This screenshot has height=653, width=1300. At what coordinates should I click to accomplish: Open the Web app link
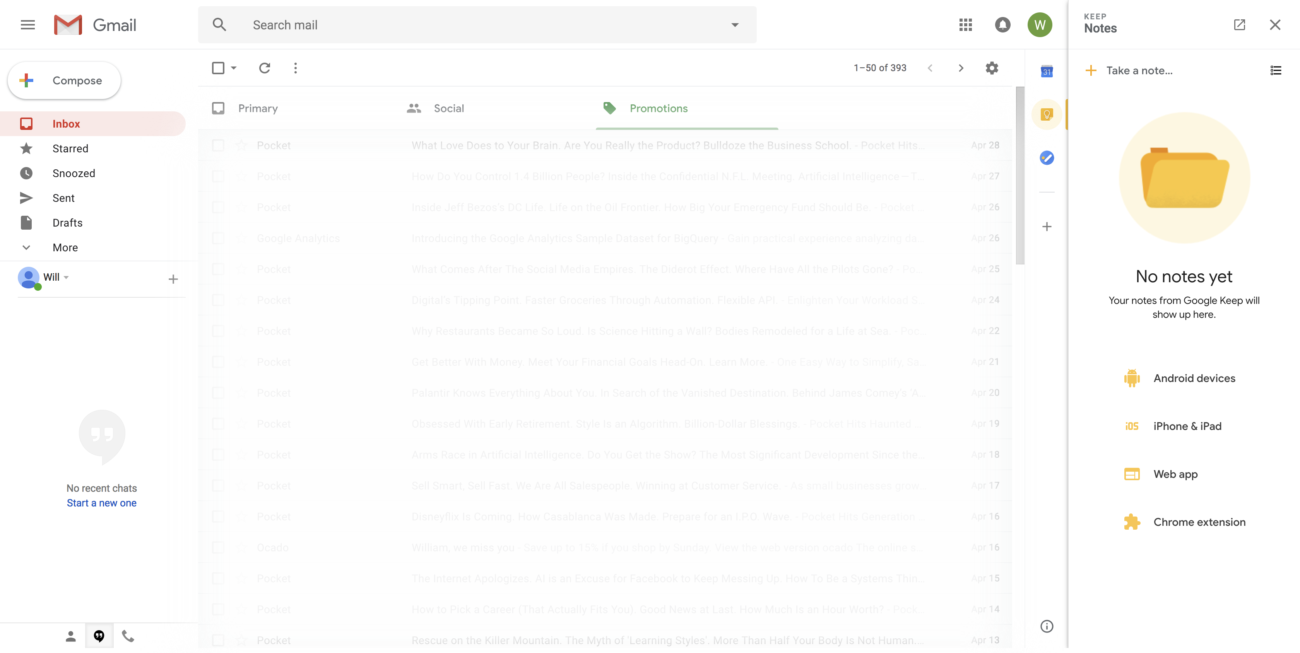[x=1161, y=474]
